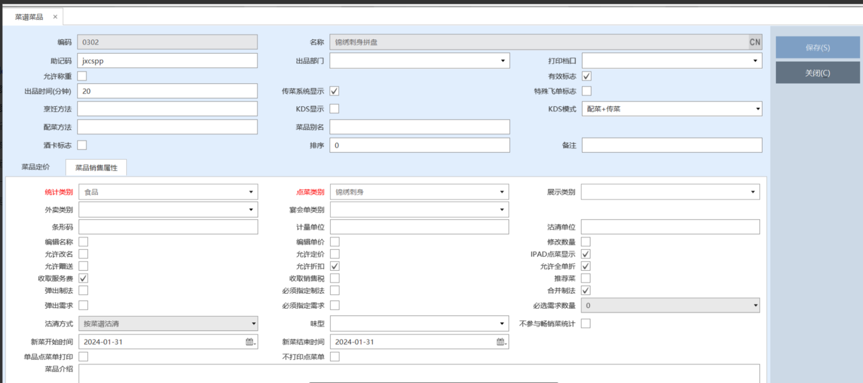Close the 菜谱菜品 tab
The width and height of the screenshot is (863, 383).
point(55,17)
